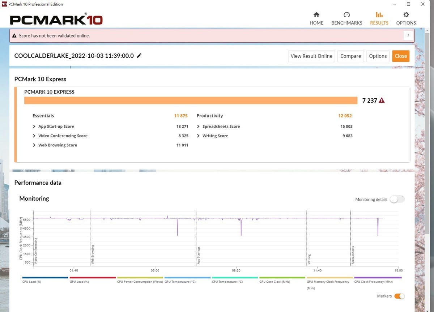This screenshot has height=312, width=434.
Task: Click the orange PCMark 10 Express score bar
Action: pyautogui.click(x=191, y=101)
